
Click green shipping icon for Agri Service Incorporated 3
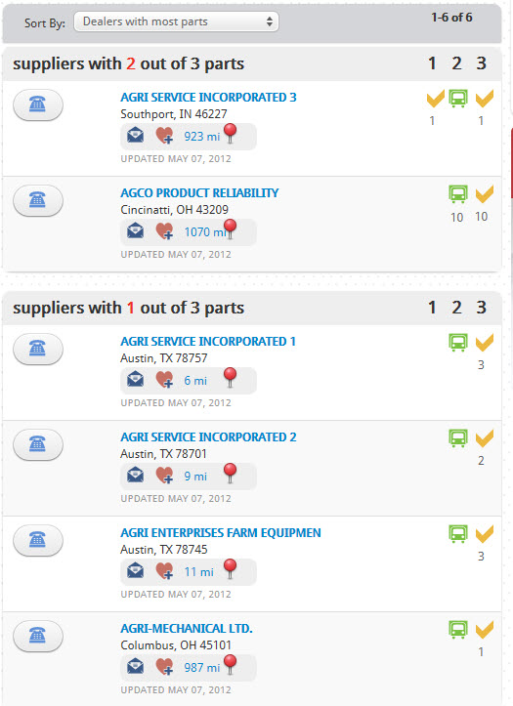(458, 99)
